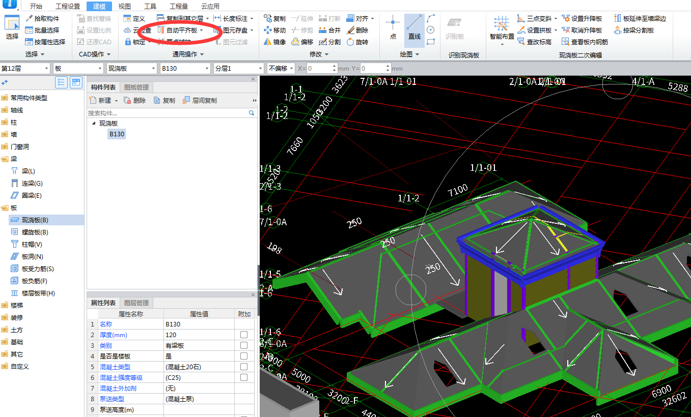Click the 取消升降板 cancel raise-lower slab tool
Screen dimensions: 691x417
[x=582, y=30]
